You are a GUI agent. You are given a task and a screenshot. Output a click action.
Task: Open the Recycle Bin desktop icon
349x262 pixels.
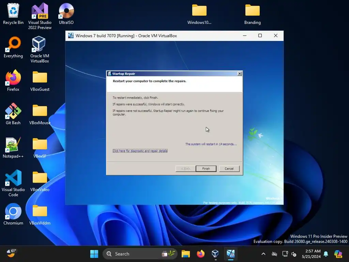click(13, 14)
